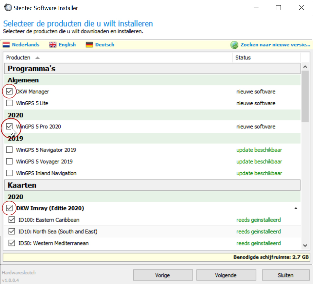The height and width of the screenshot is (284, 313).
Task: Select the Programma's group header
Action: click(x=152, y=69)
